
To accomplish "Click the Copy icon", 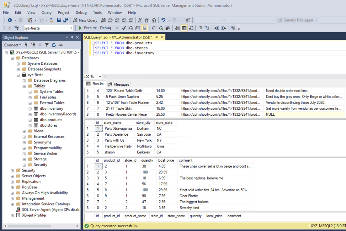I will tap(147, 20).
